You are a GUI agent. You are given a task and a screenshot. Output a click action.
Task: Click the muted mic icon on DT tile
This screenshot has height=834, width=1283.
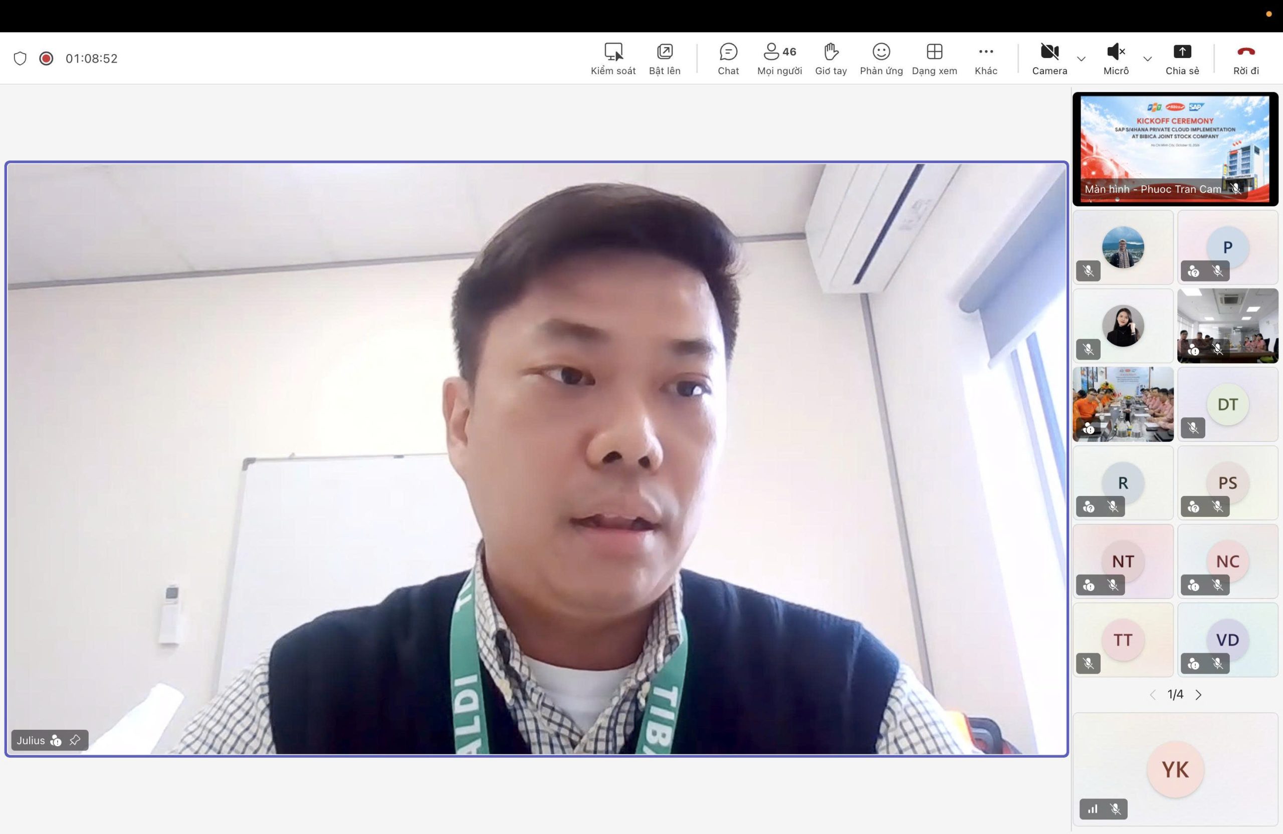(x=1193, y=428)
